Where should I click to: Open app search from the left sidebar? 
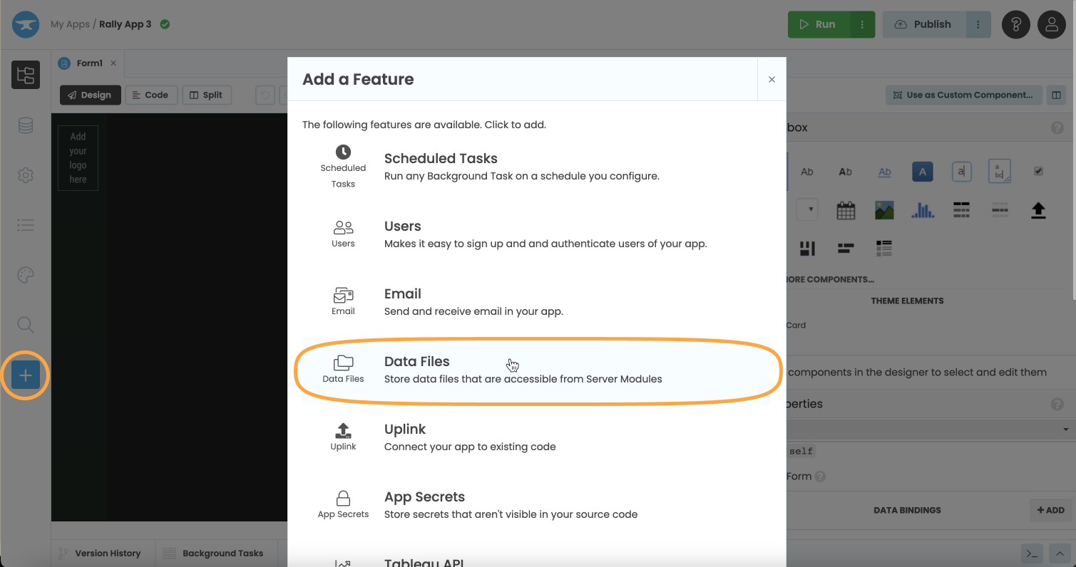(x=25, y=325)
